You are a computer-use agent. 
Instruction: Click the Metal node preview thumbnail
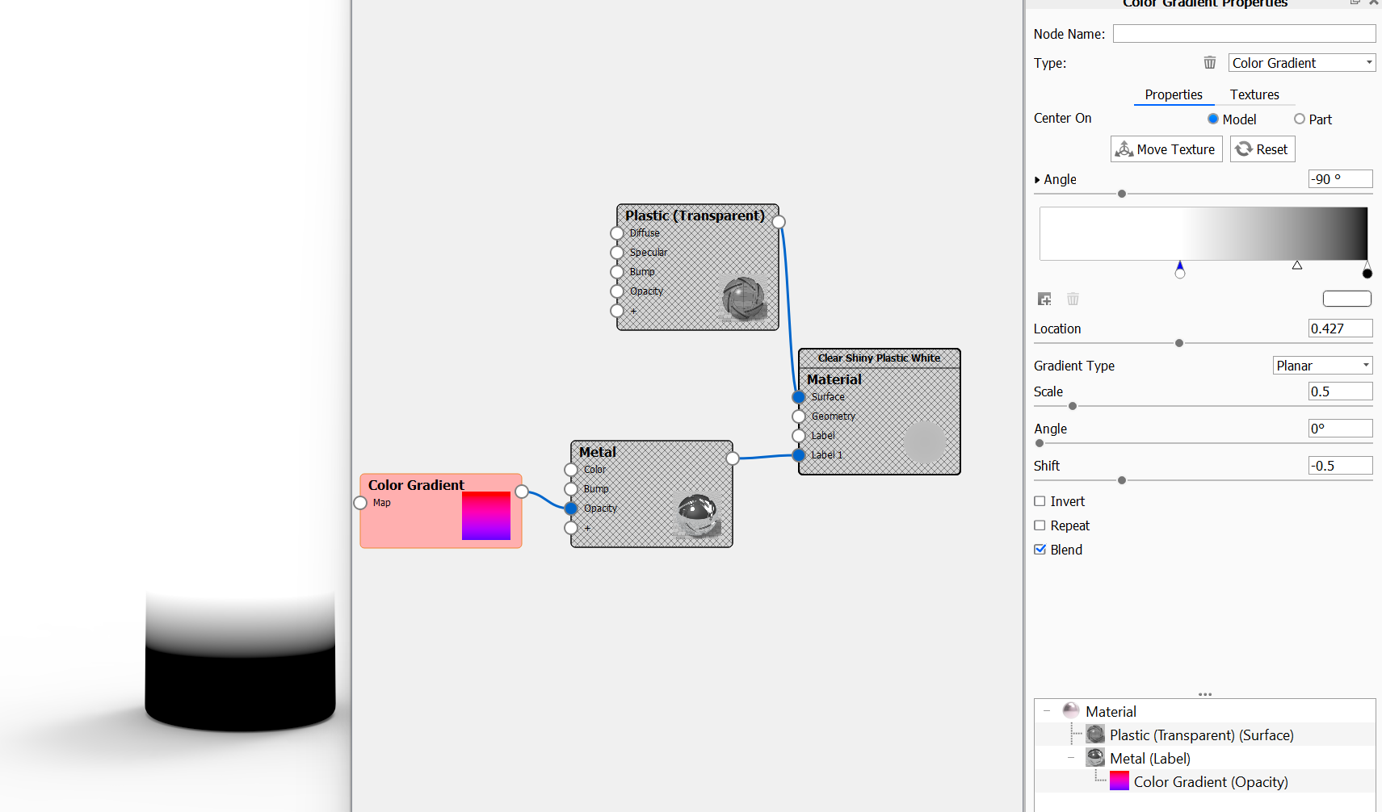697,515
